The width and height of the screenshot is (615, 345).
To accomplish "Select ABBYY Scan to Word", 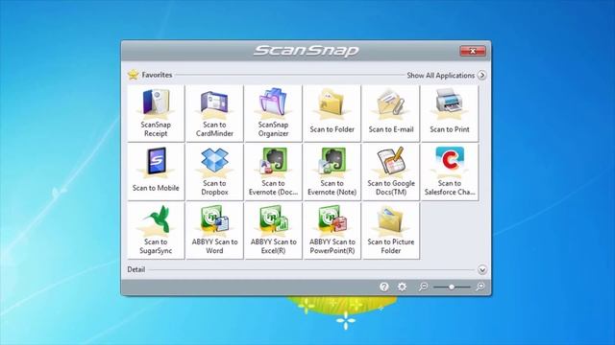I will point(214,230).
